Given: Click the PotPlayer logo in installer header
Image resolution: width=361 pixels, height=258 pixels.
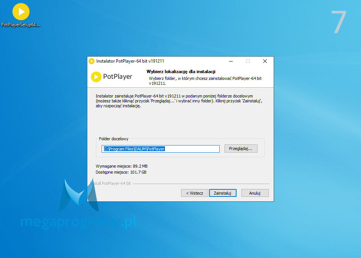Looking at the screenshot, I should pos(112,77).
